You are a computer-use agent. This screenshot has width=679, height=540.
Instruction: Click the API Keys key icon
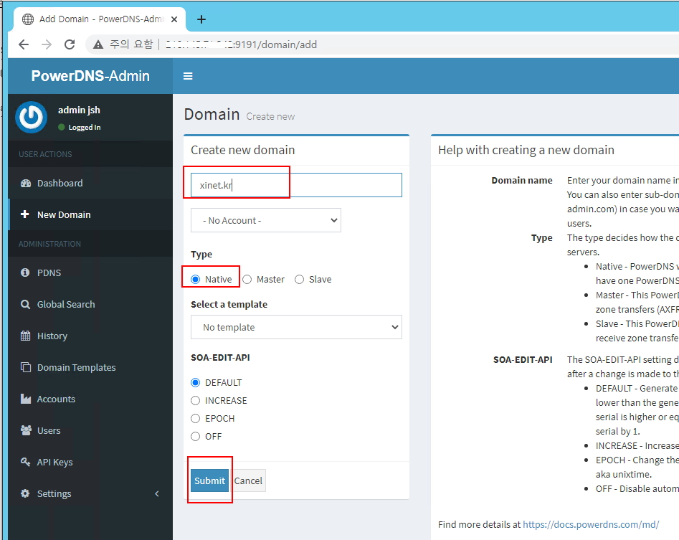(x=26, y=462)
